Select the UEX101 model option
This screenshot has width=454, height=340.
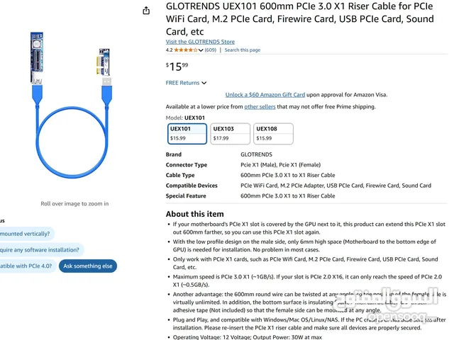[x=187, y=134]
